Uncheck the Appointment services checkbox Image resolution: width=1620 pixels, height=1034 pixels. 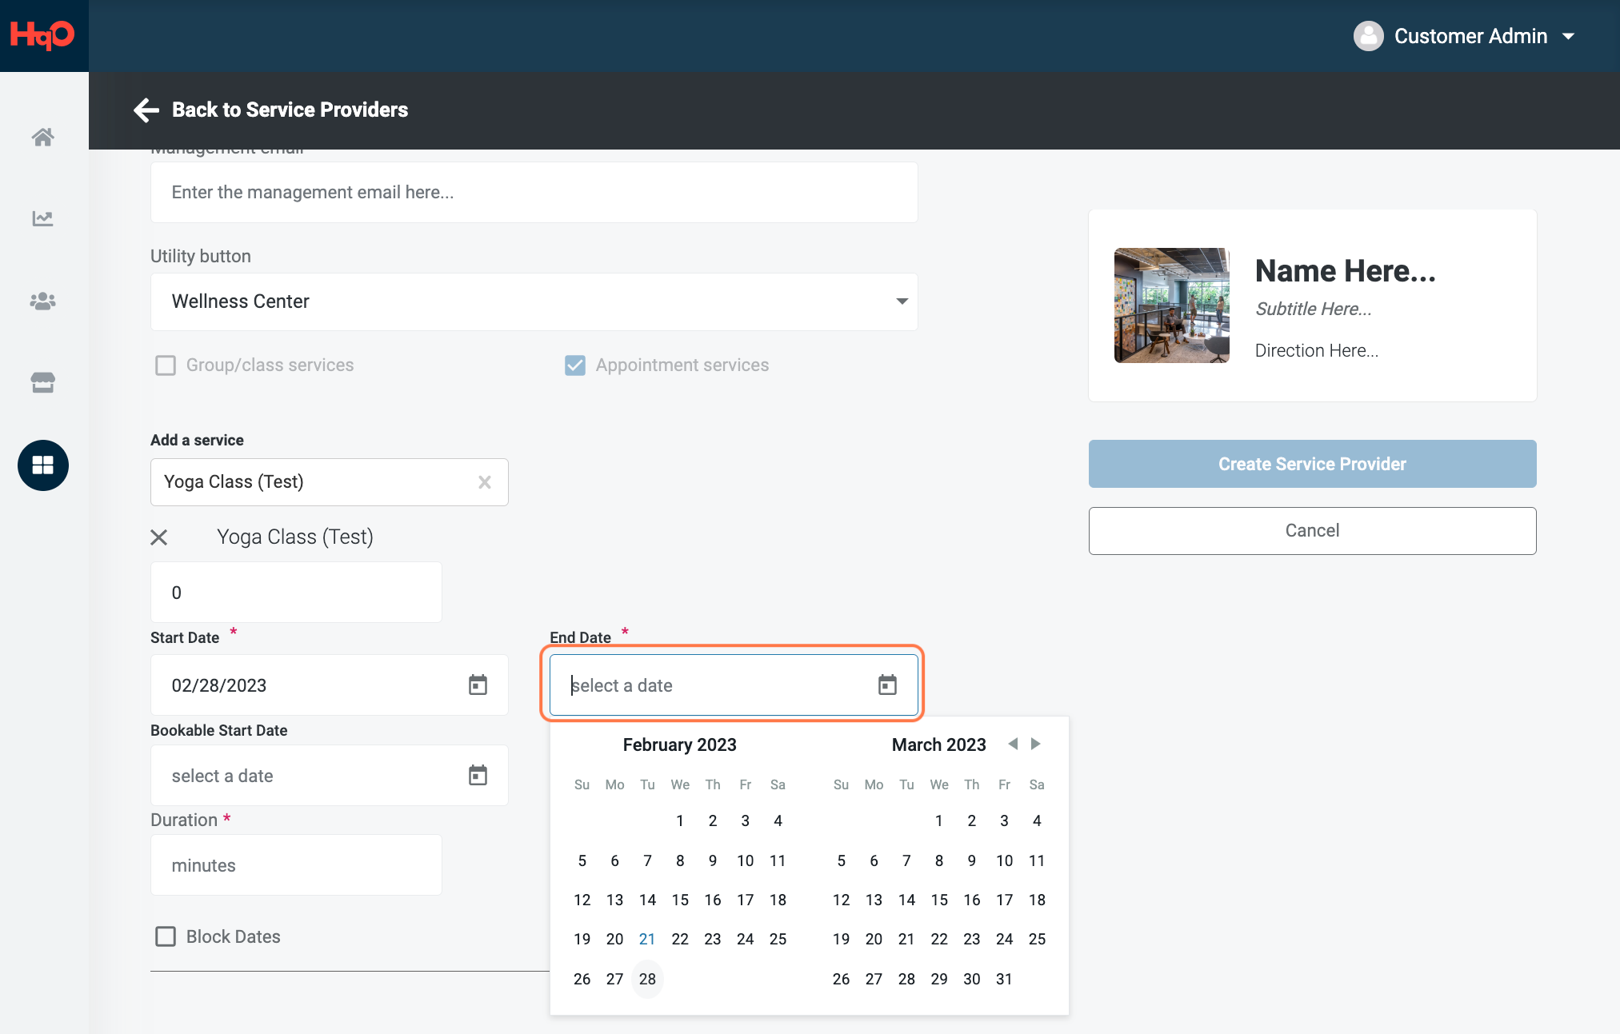pos(575,365)
